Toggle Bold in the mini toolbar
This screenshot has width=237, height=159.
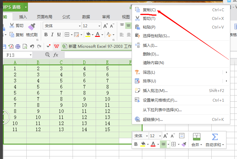[136, 144]
